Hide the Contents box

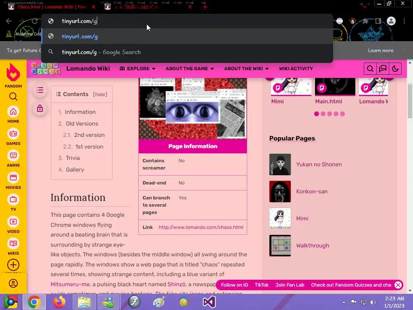(x=100, y=94)
